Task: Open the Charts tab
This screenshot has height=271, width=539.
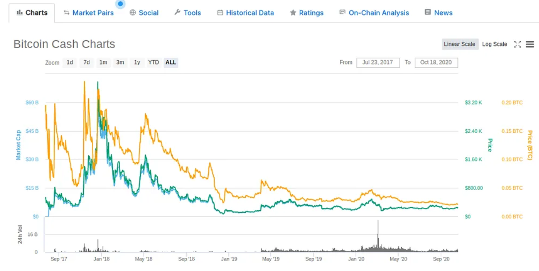Action: click(x=32, y=13)
